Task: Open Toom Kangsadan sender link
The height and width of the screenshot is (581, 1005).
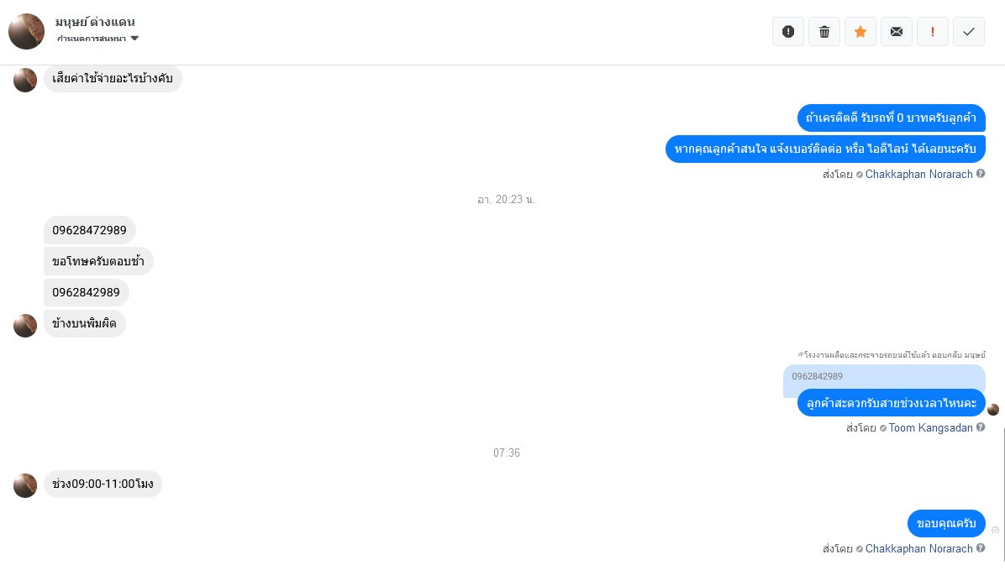Action: click(930, 428)
